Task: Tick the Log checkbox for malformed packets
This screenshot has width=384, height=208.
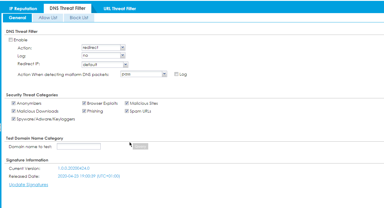Action: [176, 74]
